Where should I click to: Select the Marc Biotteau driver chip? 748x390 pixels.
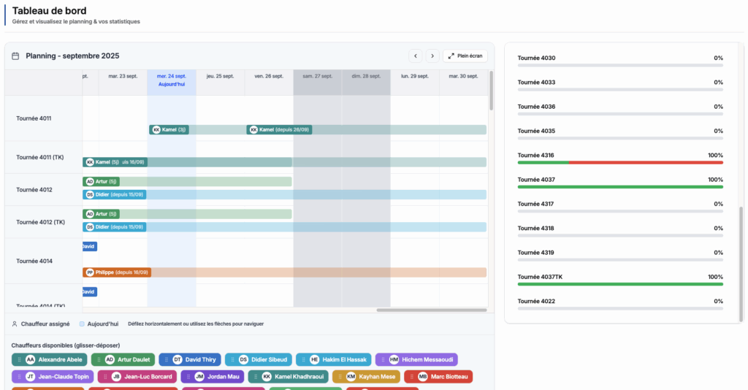point(438,377)
